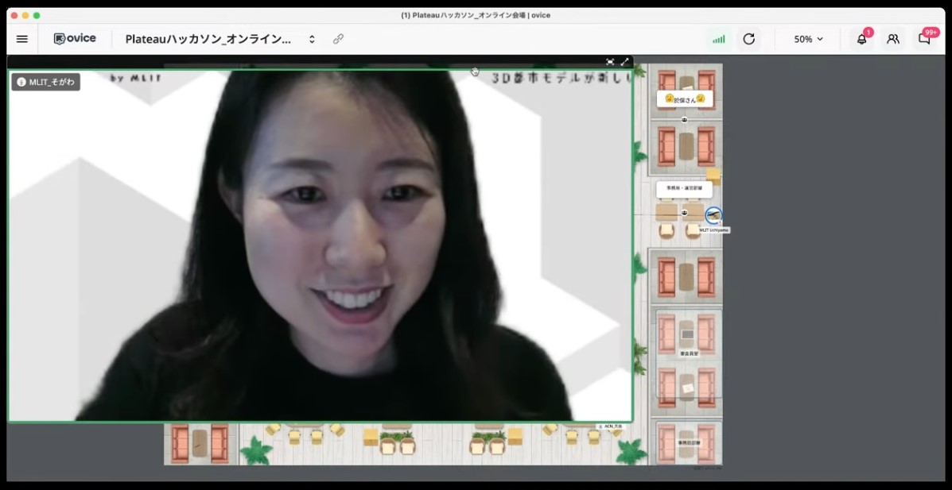Show the members list icon
The width and height of the screenshot is (952, 490).
(892, 39)
